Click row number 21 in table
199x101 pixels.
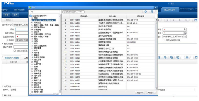(65, 83)
